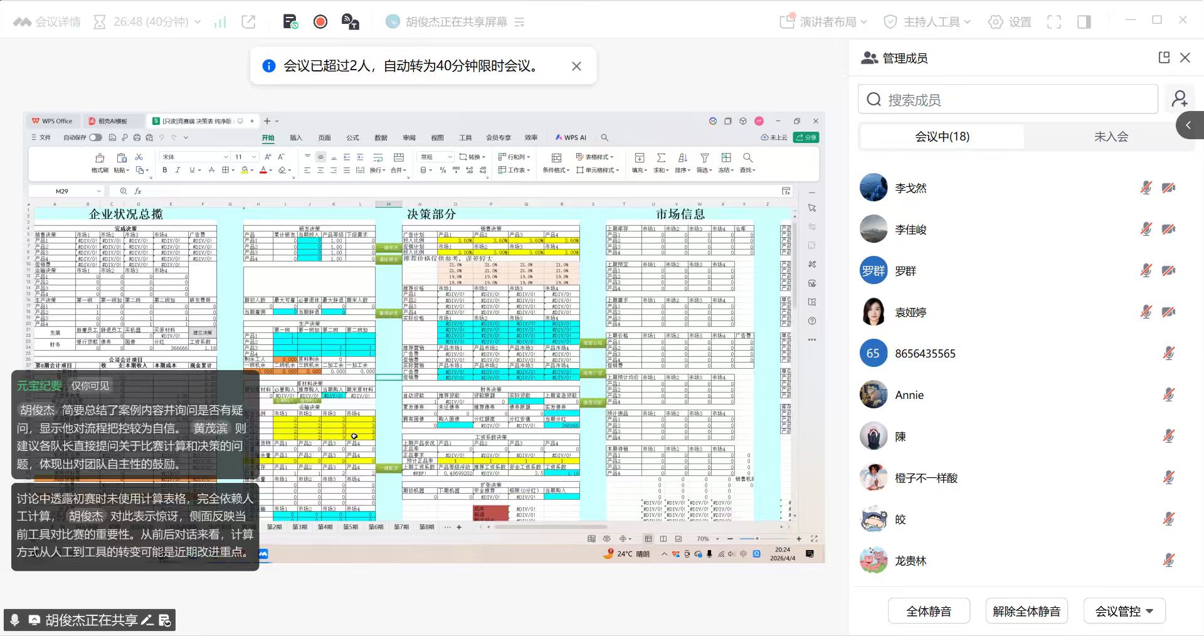Toggle camera for member 罗群
Screen dimensions: 1204x636
tap(1168, 270)
